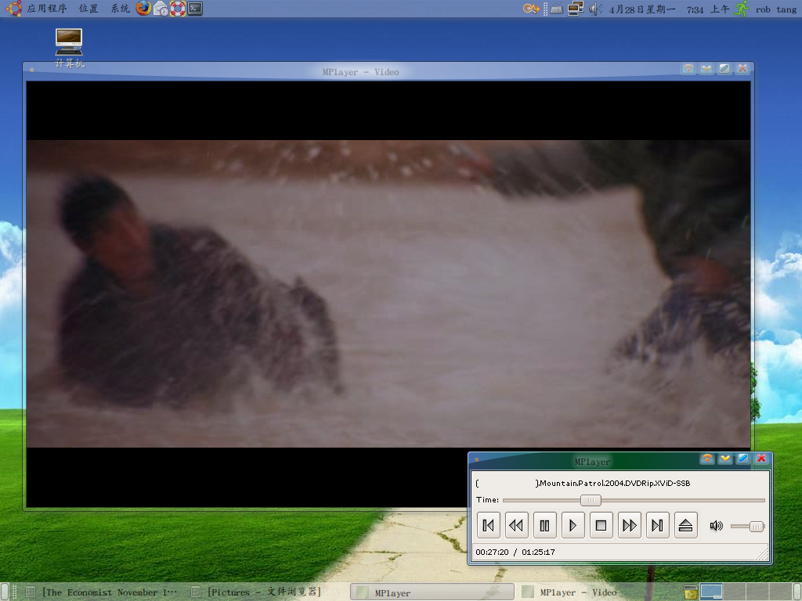This screenshot has width=802, height=601.
Task: Skip to next track in MPlayer
Action: 657,525
